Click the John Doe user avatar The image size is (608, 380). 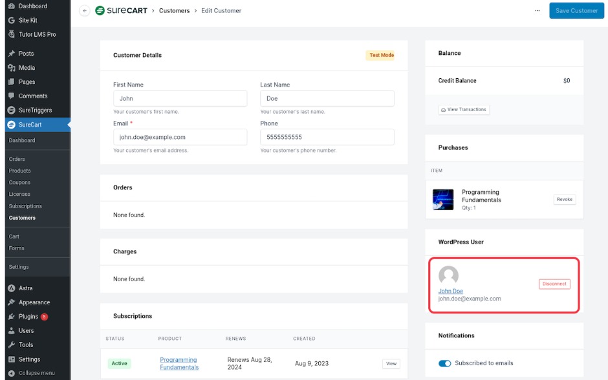click(448, 275)
